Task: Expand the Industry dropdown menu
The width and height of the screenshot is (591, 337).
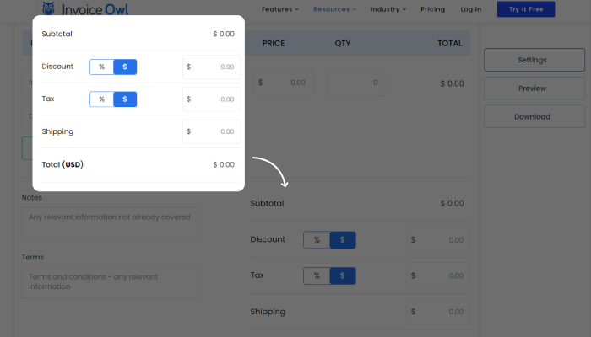Action: 388,9
